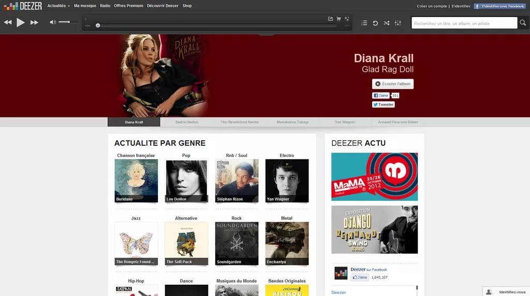This screenshot has height=296, width=530.
Task: Select The Bewitched Hands carousel tab
Action: pyautogui.click(x=239, y=122)
